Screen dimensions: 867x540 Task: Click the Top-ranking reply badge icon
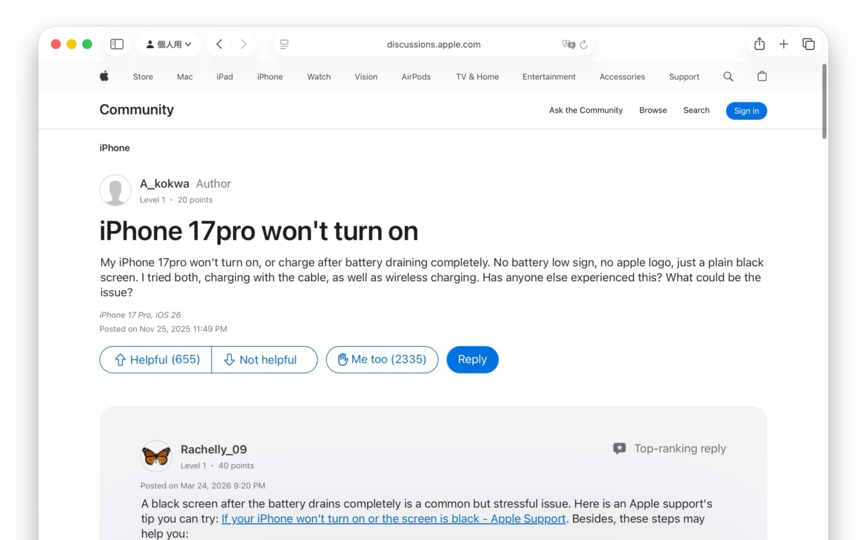point(619,449)
